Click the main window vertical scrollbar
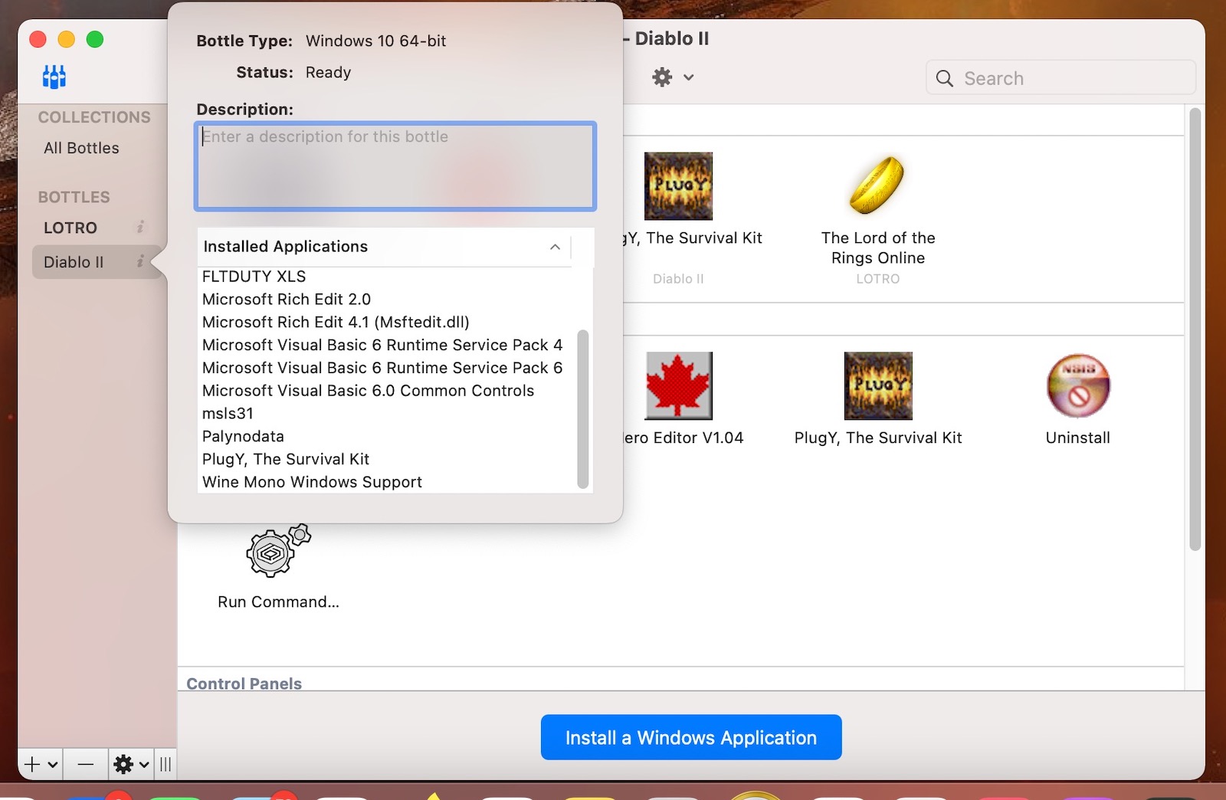1226x800 pixels. pos(1195,330)
